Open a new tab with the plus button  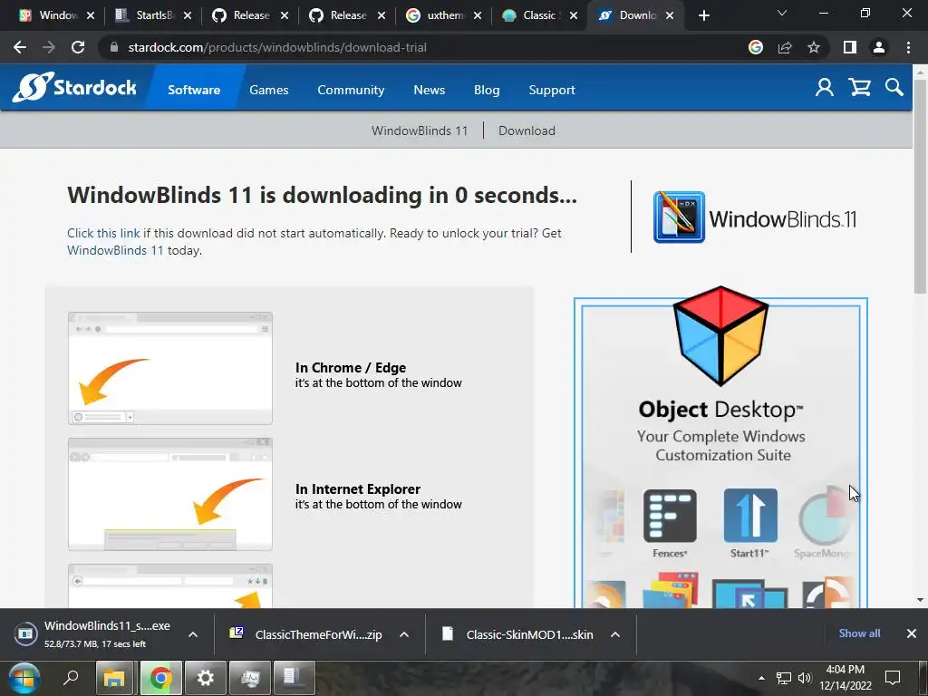coord(703,15)
